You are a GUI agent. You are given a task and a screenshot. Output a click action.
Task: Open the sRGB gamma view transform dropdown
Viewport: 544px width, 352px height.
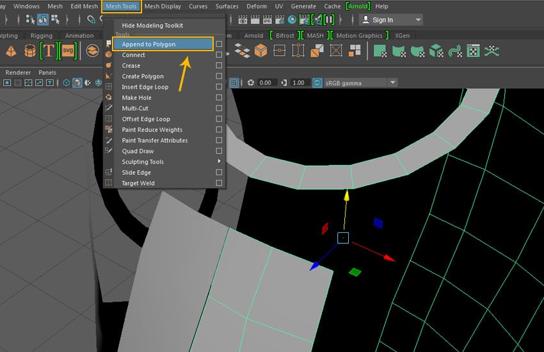[x=393, y=83]
